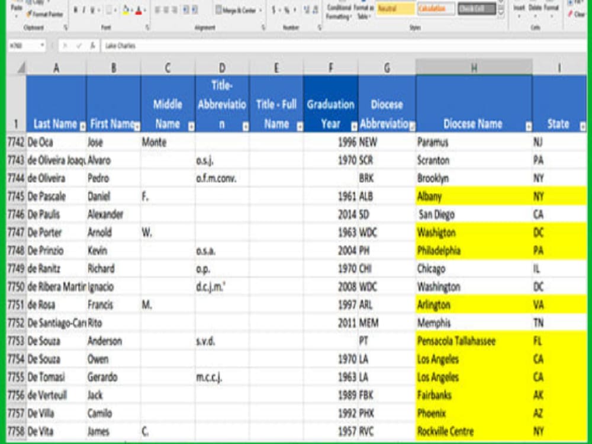Viewport: 592px width, 444px height.
Task: Open the First Name filter dropdown
Action: (x=137, y=127)
